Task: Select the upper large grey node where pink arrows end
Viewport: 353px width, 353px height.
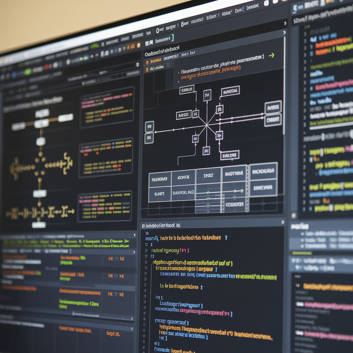Action: [x=273, y=108]
